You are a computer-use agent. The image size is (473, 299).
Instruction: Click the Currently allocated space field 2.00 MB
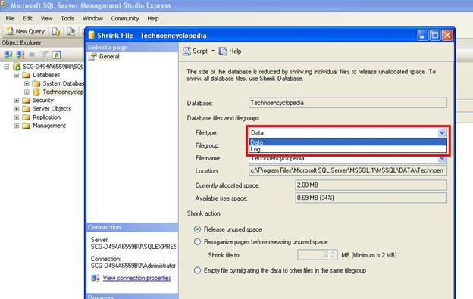pos(371,185)
